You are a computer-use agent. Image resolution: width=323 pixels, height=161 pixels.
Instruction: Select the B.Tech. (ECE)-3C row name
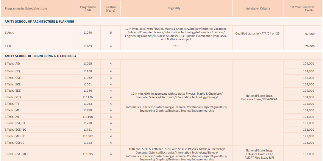[15, 130]
